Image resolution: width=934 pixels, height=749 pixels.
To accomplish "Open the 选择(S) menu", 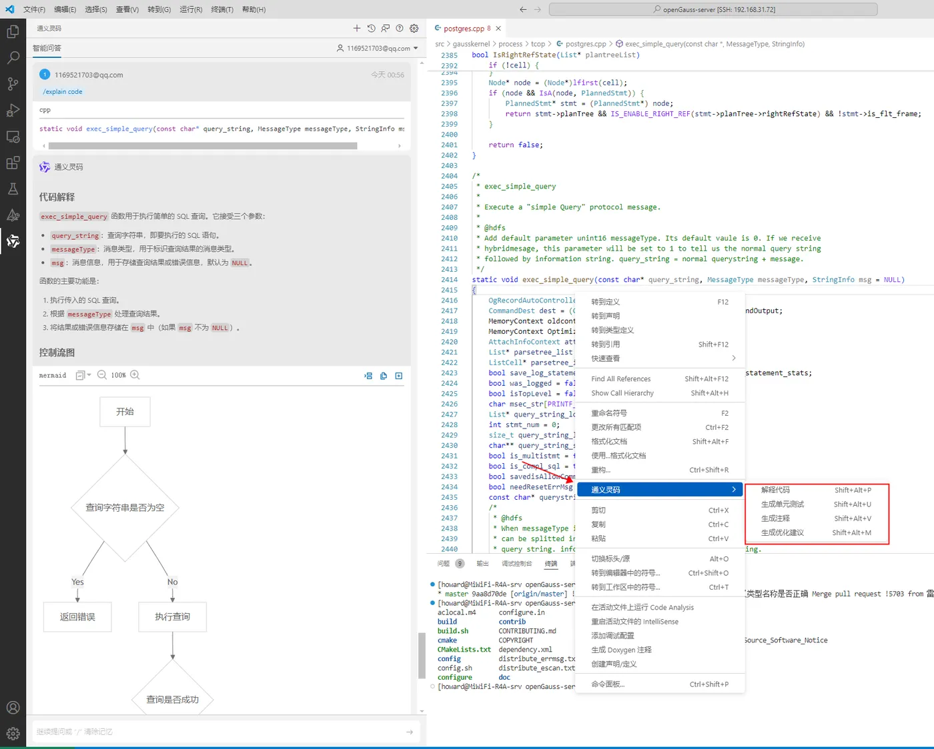I will [x=96, y=9].
